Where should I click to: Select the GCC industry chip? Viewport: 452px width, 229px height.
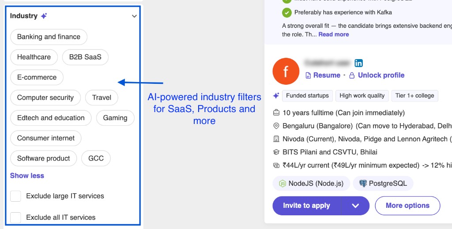click(96, 158)
